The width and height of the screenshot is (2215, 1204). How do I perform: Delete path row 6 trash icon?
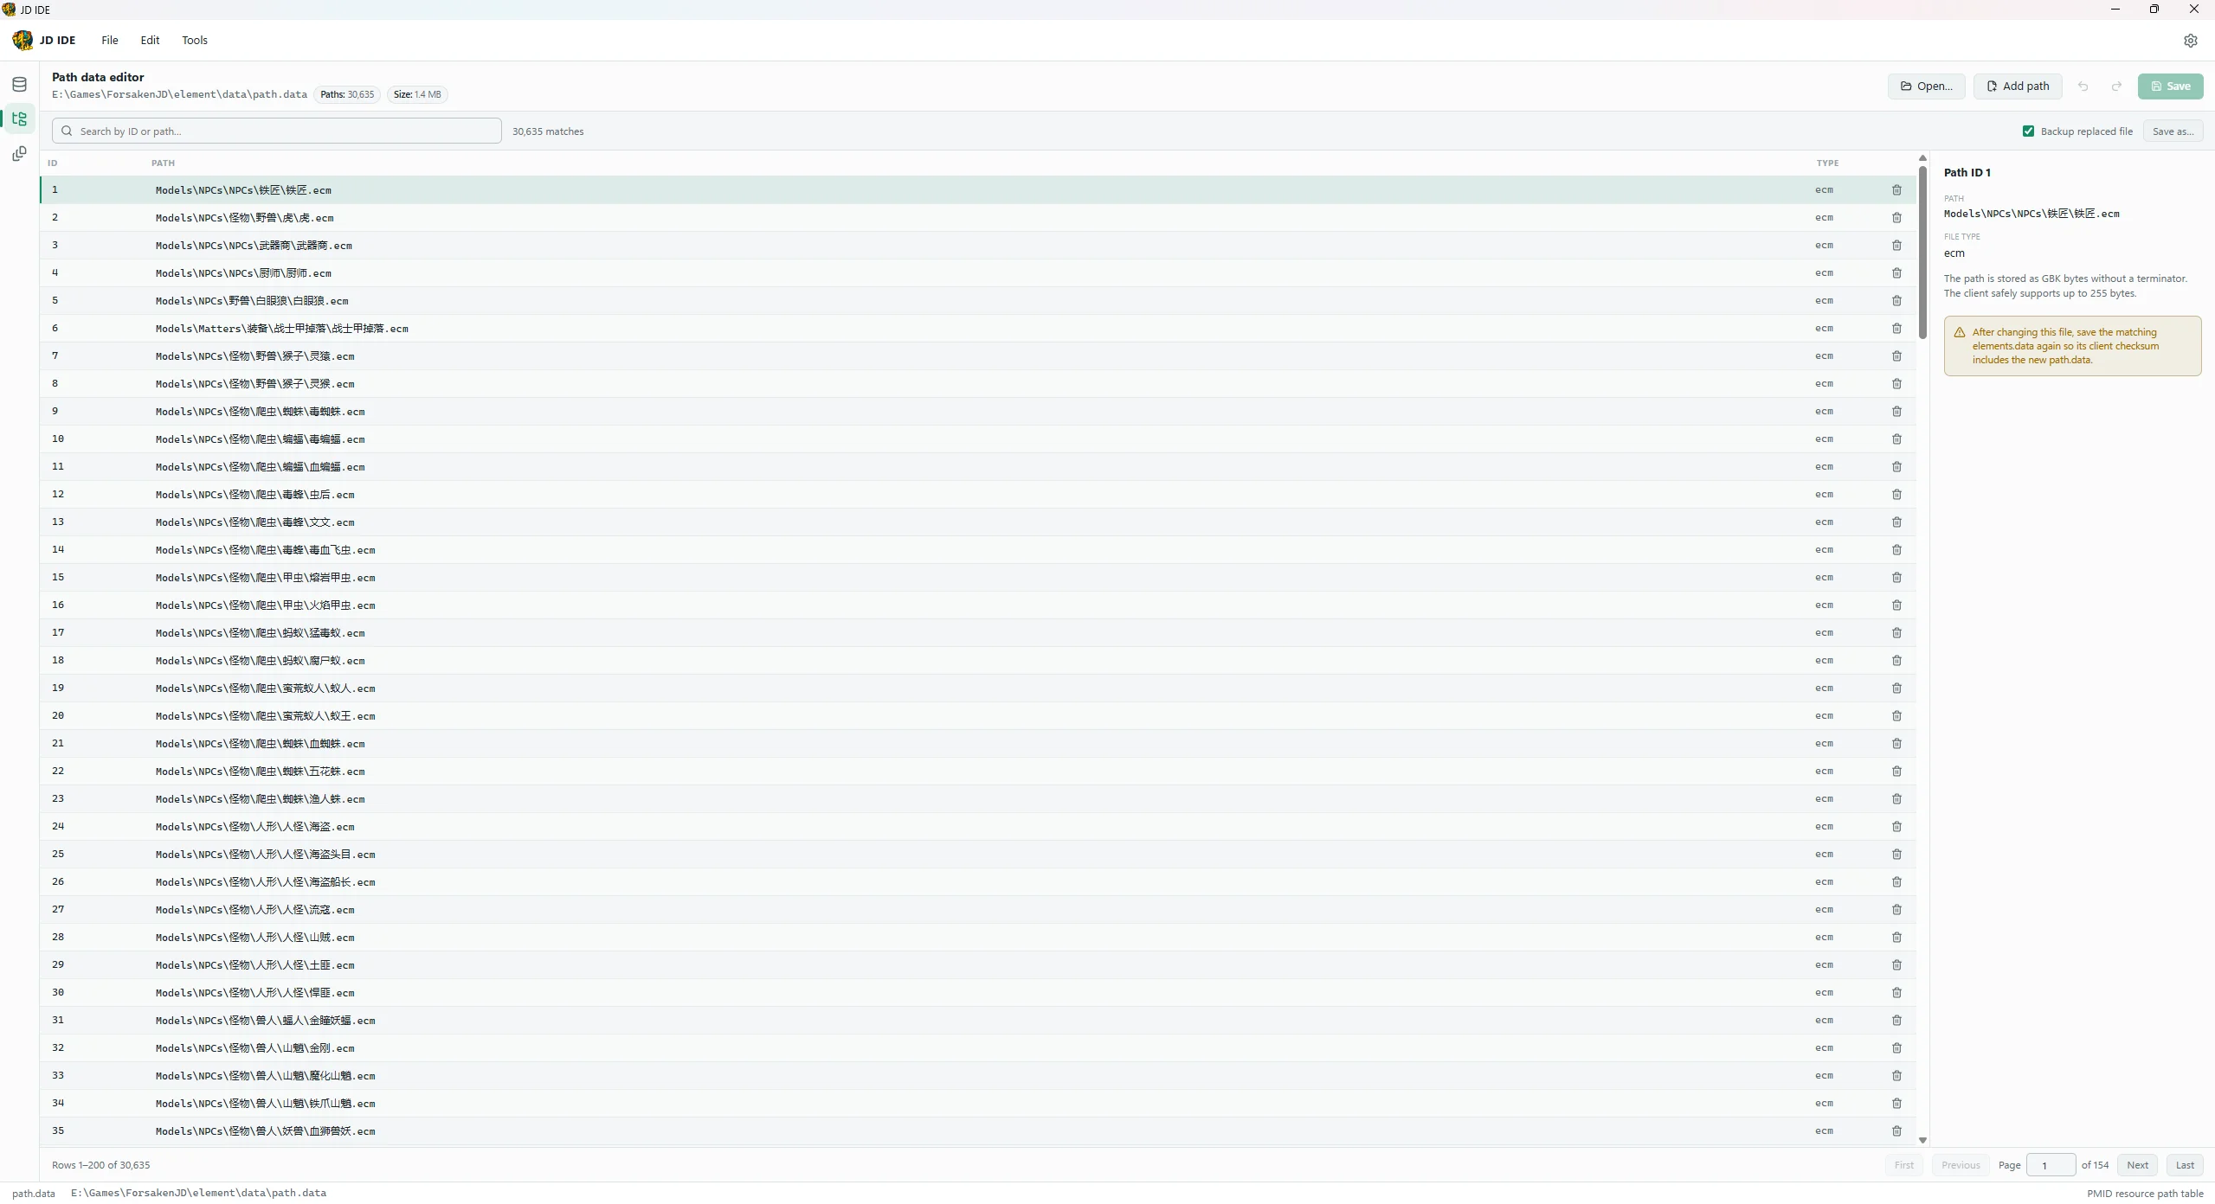(1896, 329)
